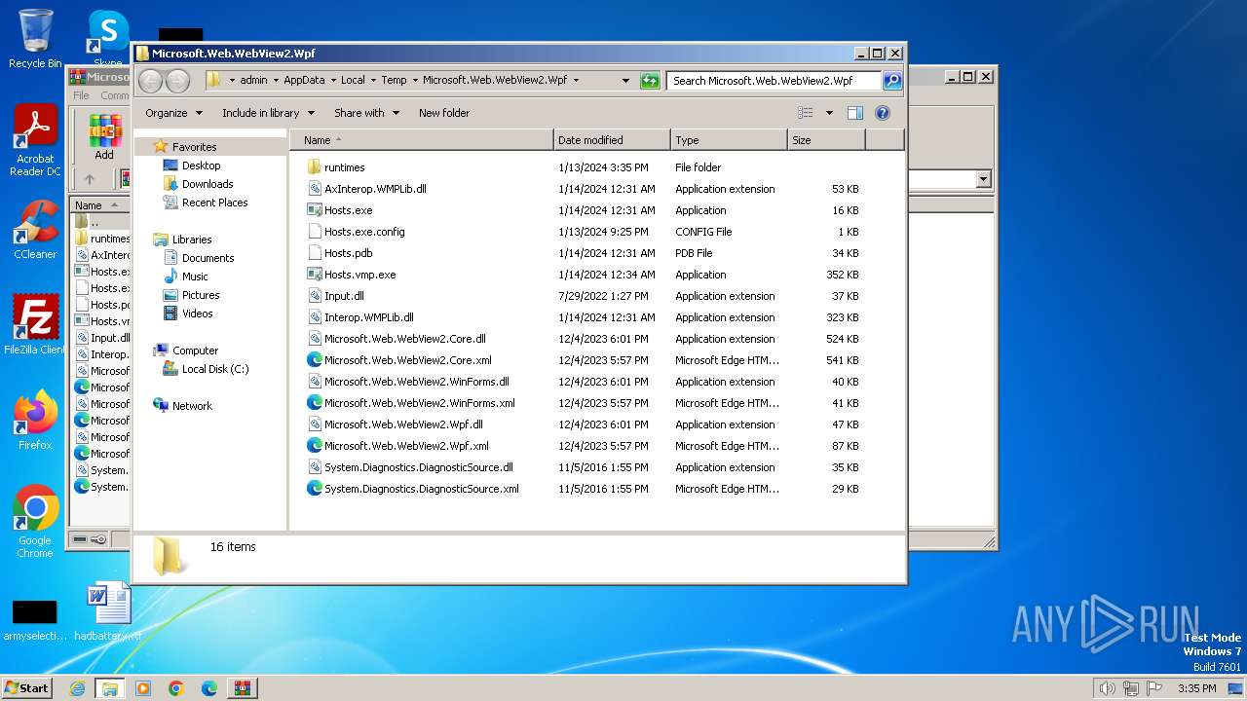1247x701 pixels.
Task: Open Internet Explorer from the taskbar
Action: tap(77, 688)
